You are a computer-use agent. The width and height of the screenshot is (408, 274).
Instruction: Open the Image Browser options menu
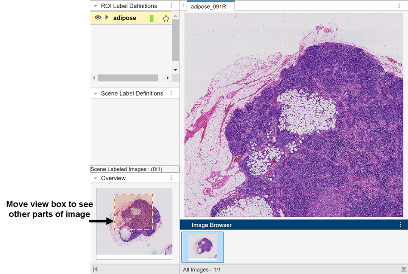400,225
